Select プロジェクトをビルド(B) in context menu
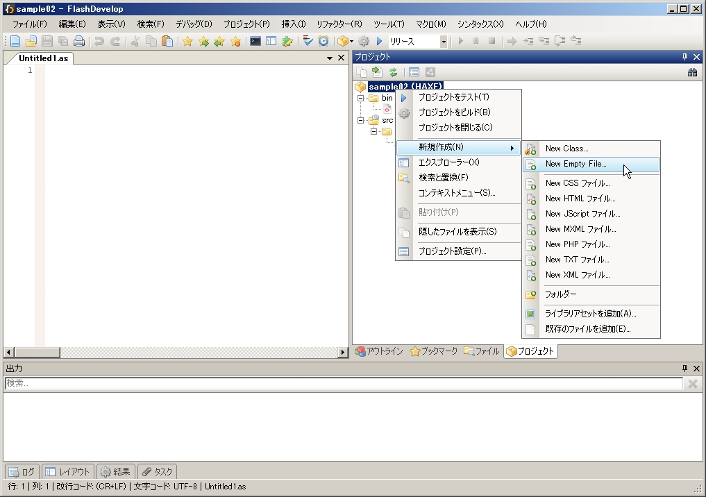Viewport: 706px width, 497px height. pos(458,112)
